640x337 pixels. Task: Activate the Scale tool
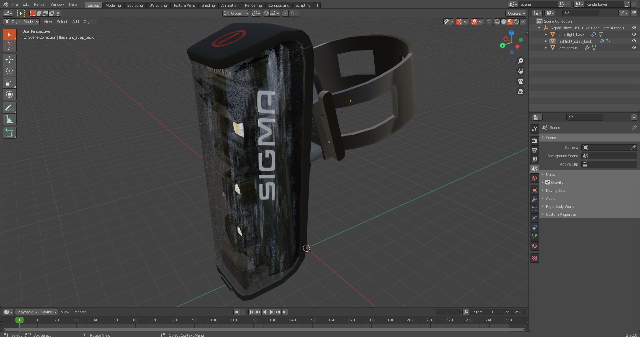point(9,83)
